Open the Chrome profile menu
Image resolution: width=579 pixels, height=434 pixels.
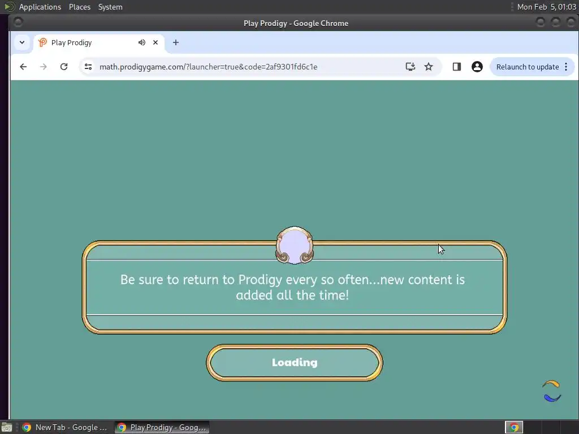click(477, 67)
